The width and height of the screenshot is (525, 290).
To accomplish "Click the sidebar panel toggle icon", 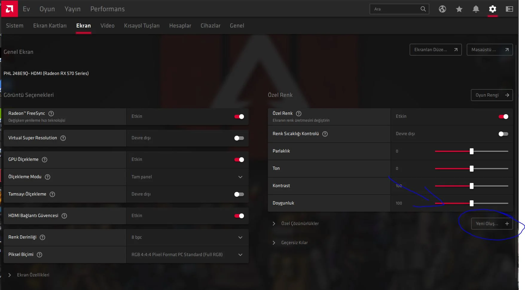I will [509, 9].
